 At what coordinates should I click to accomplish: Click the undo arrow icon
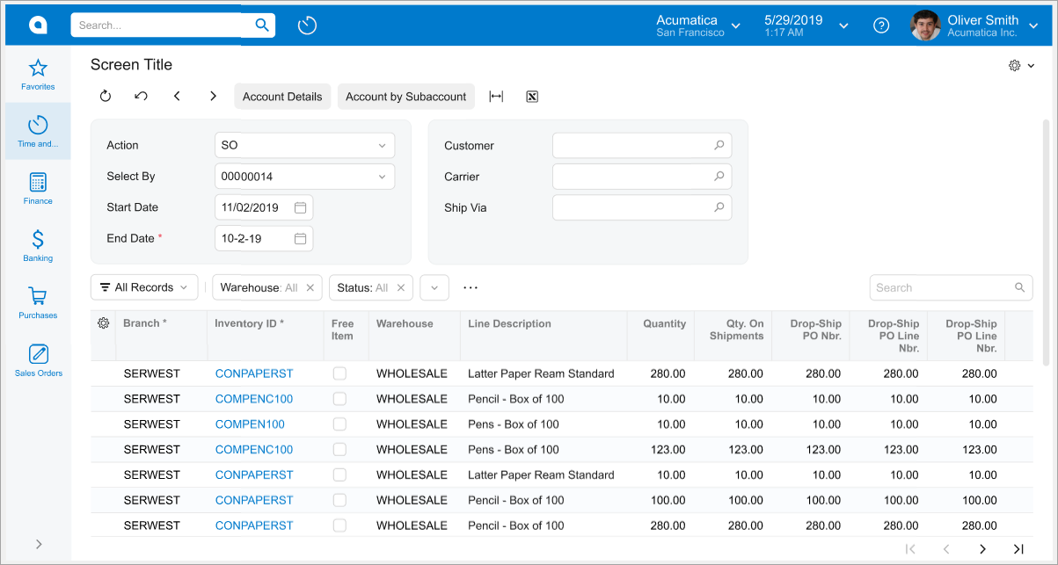tap(141, 97)
